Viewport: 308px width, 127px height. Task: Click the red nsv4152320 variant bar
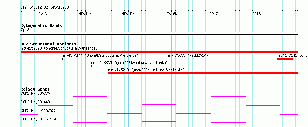pyautogui.click(x=159, y=52)
